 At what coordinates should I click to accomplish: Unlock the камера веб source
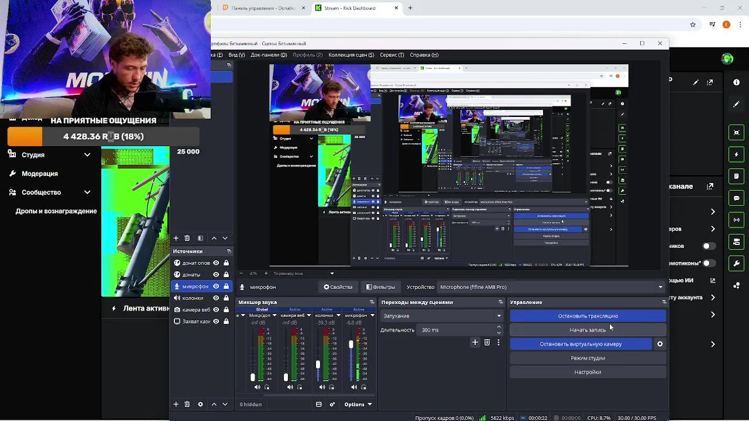(226, 310)
